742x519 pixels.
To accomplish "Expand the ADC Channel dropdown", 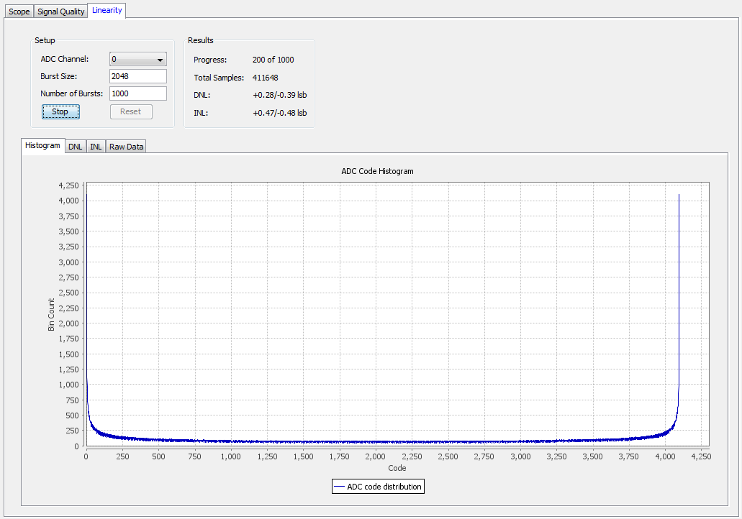I will [137, 60].
